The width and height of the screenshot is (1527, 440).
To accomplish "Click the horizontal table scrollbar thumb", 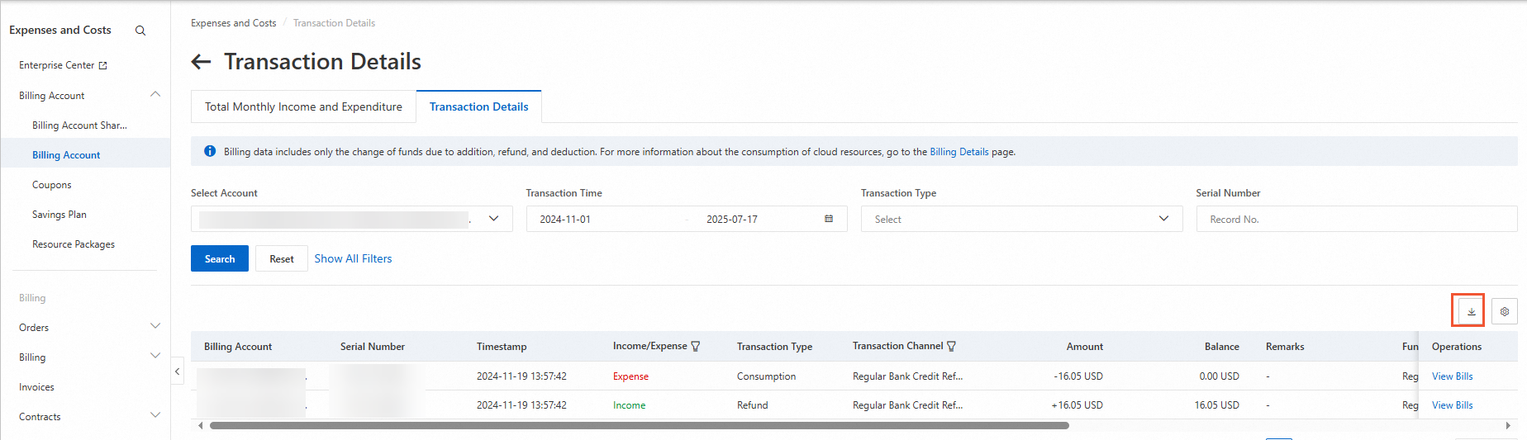I will (639, 426).
